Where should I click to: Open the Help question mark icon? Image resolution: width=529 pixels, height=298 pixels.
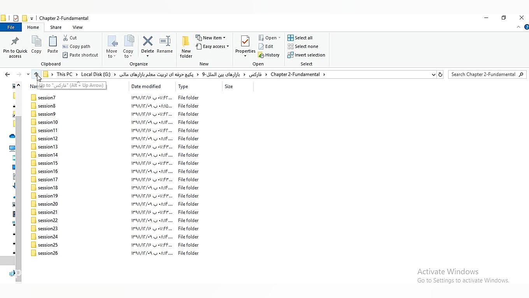pyautogui.click(x=527, y=27)
